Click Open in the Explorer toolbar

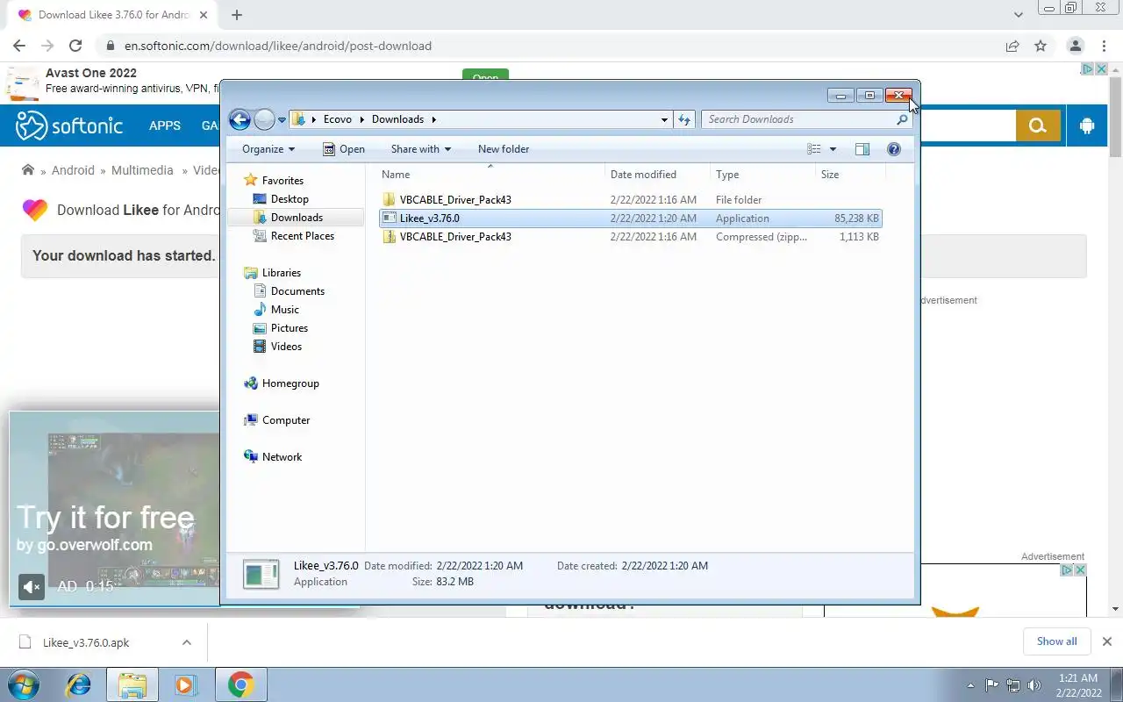(343, 149)
